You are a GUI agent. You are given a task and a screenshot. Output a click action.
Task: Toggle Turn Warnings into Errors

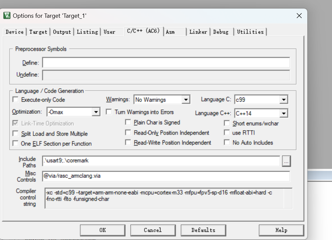coord(109,112)
